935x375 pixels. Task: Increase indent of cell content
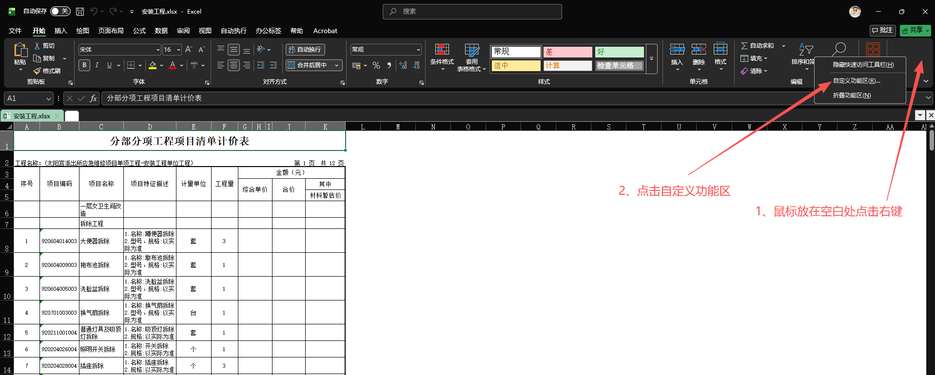click(x=273, y=65)
